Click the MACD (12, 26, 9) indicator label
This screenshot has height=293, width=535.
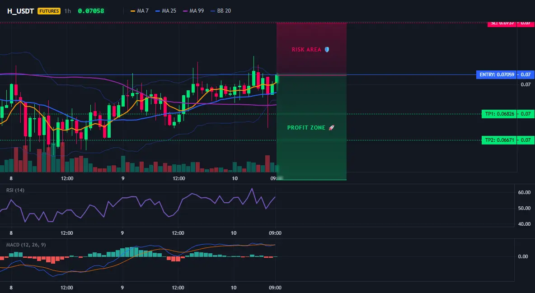coord(26,245)
